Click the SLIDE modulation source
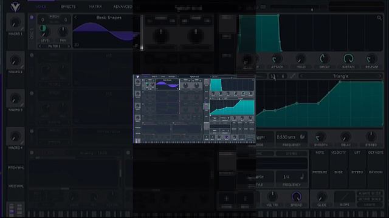 point(339,172)
